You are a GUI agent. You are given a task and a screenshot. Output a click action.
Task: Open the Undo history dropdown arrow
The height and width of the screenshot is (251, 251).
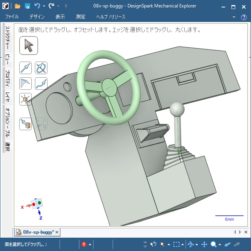pos(44,6)
